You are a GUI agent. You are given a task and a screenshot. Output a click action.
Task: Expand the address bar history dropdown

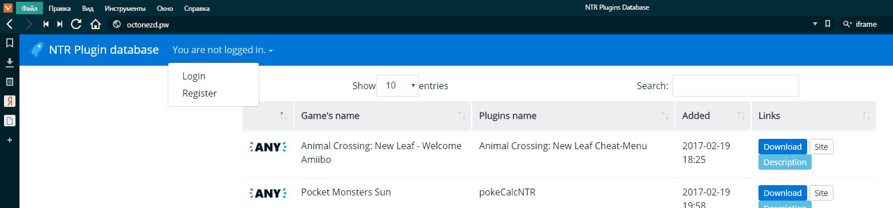pos(815,25)
